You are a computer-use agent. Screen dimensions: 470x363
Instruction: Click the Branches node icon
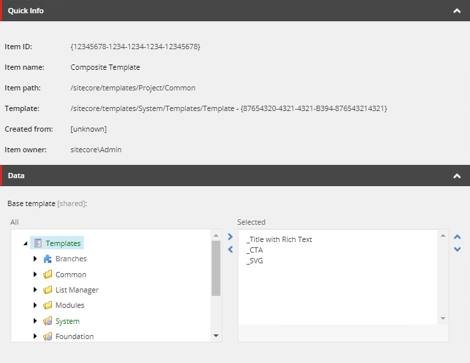coord(47,259)
